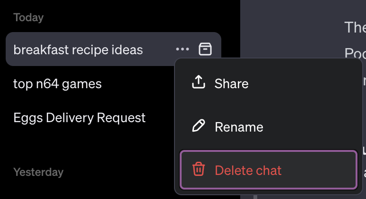Screen dimensions: 366x199
Task: Click the Yesterday section header
Action: click(x=38, y=172)
